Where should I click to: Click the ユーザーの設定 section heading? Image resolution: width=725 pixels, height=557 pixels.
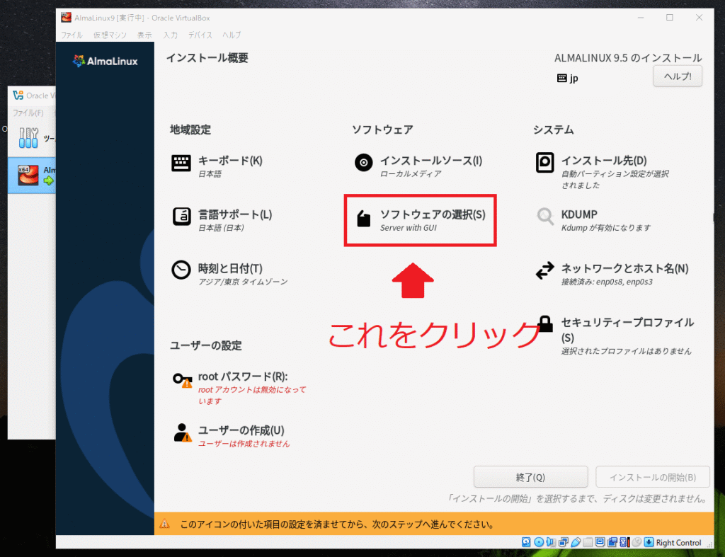(x=206, y=346)
